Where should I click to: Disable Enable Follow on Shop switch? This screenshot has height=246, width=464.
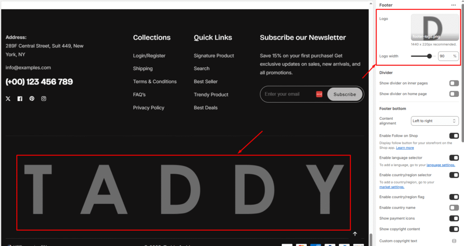pyautogui.click(x=454, y=136)
